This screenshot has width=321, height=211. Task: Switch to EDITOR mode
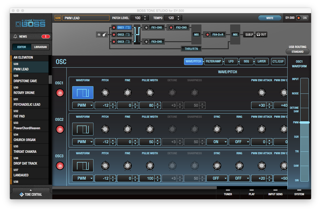(22, 47)
